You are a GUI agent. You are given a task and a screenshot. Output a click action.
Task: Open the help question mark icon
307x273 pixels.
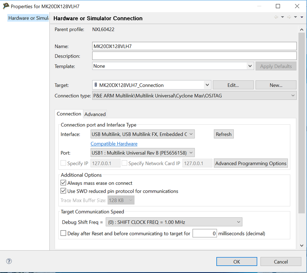(x=9, y=261)
